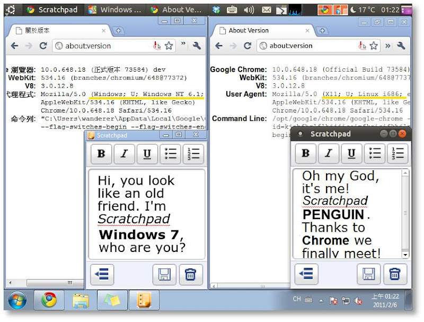Save note in Windows Scratchpad

coord(164,275)
